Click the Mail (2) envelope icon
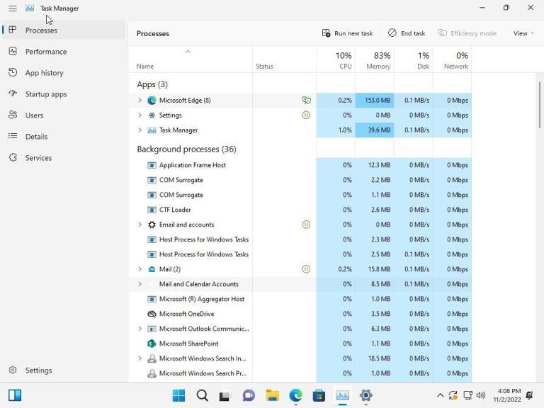 (152, 269)
